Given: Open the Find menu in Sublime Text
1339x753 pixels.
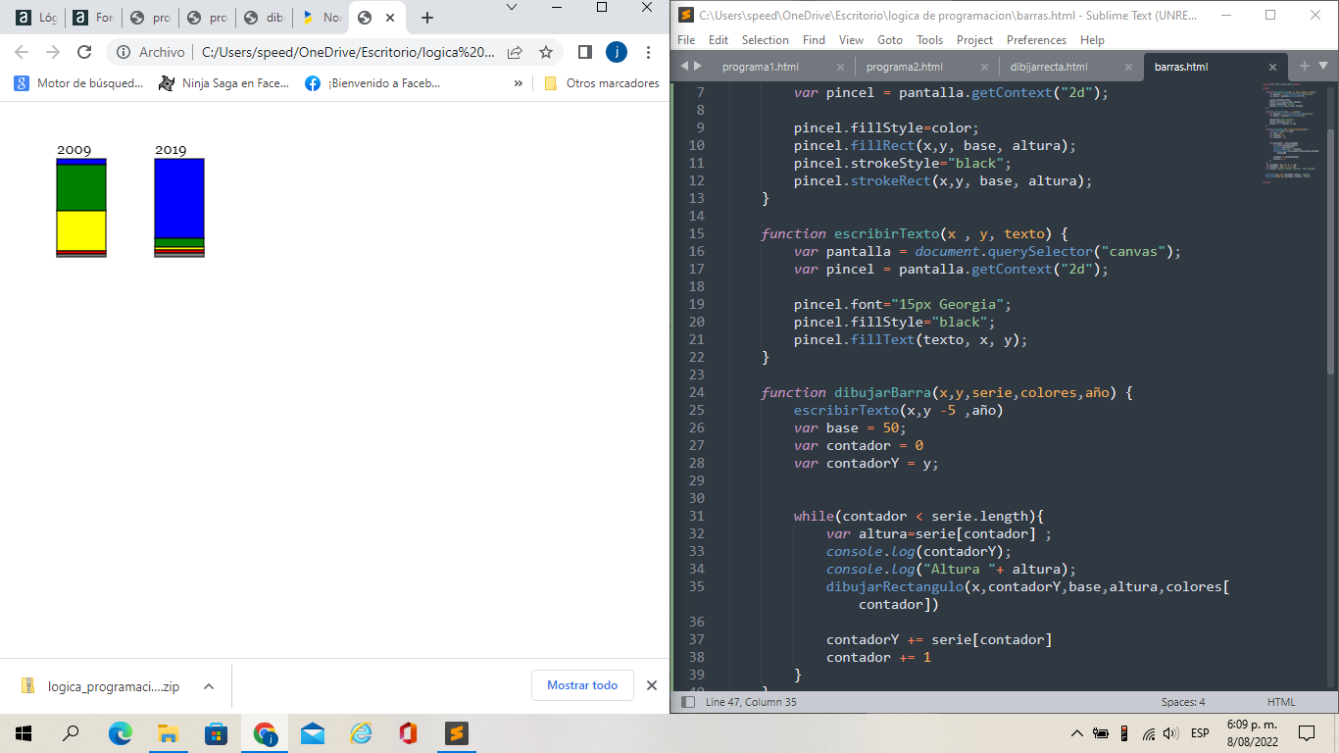Looking at the screenshot, I should pos(814,40).
